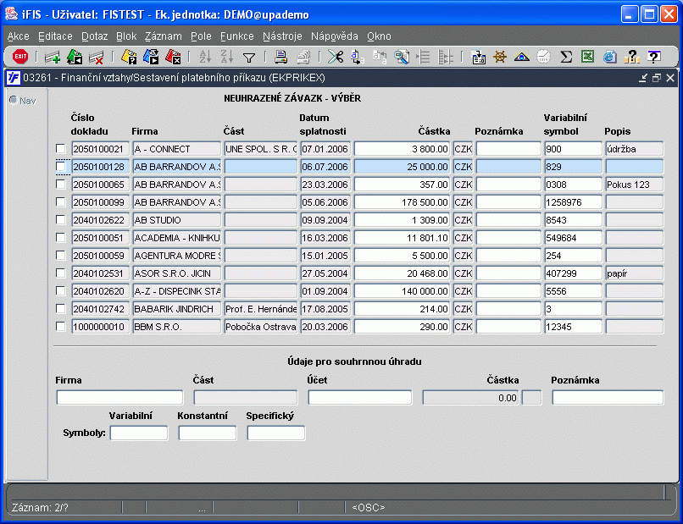Screen dimensions: 683x524
Task: Click the calendar list-of-values icon
Action: pos(478,57)
